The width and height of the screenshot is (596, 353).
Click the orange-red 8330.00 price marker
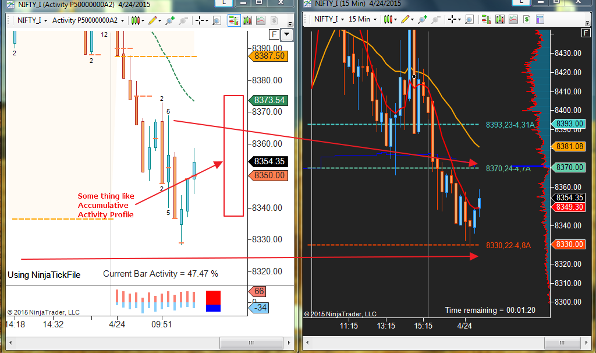point(568,244)
